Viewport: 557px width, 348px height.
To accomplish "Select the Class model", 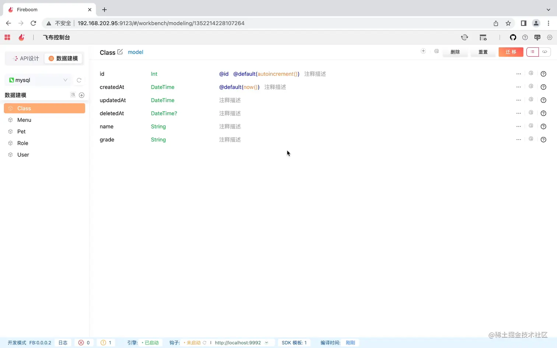I will point(45,108).
